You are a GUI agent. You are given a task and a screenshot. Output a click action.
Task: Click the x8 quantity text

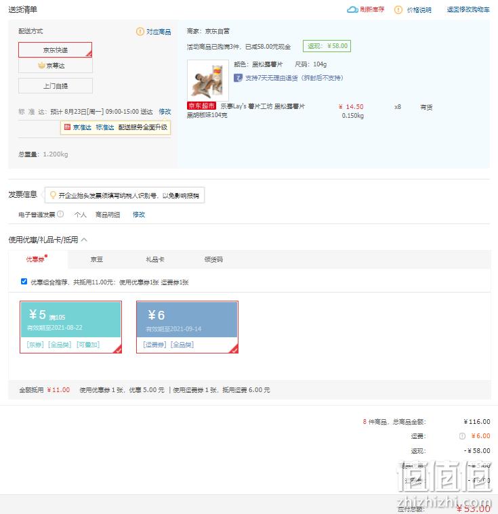pos(398,107)
